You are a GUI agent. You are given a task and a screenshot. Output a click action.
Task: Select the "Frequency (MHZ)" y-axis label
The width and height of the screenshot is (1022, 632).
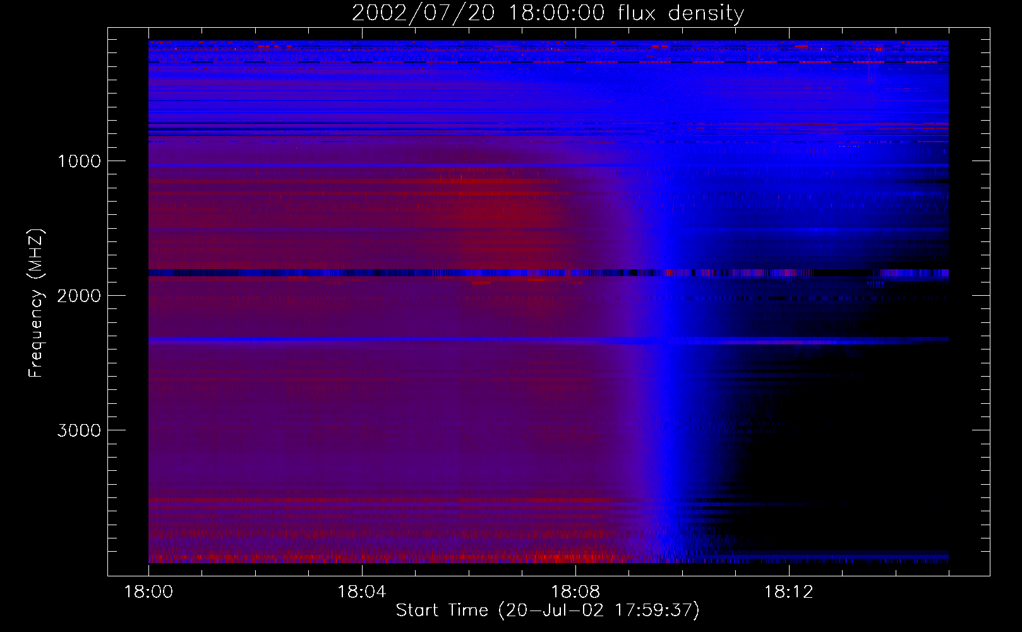click(x=36, y=303)
